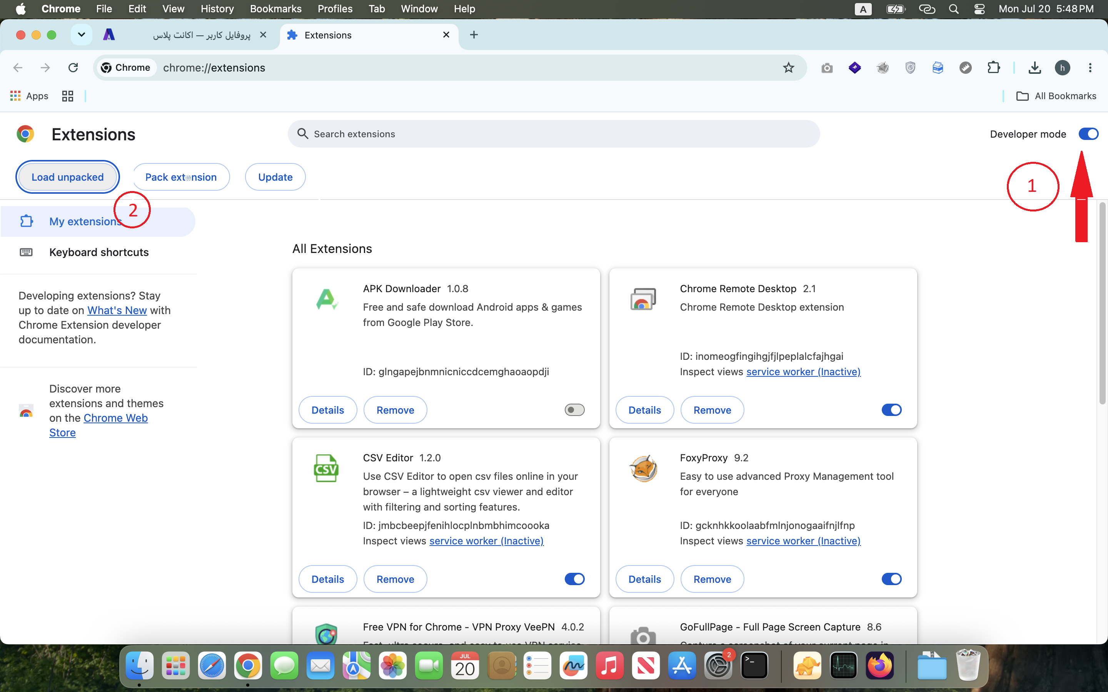Remove the FoxyProxy extension
The image size is (1108, 692).
(x=712, y=579)
